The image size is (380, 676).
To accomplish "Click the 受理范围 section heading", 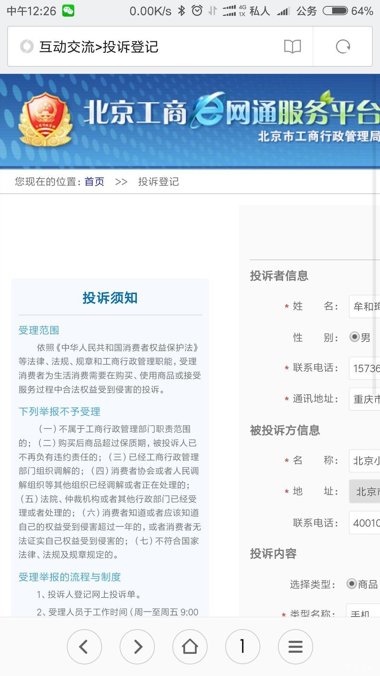I will (39, 330).
